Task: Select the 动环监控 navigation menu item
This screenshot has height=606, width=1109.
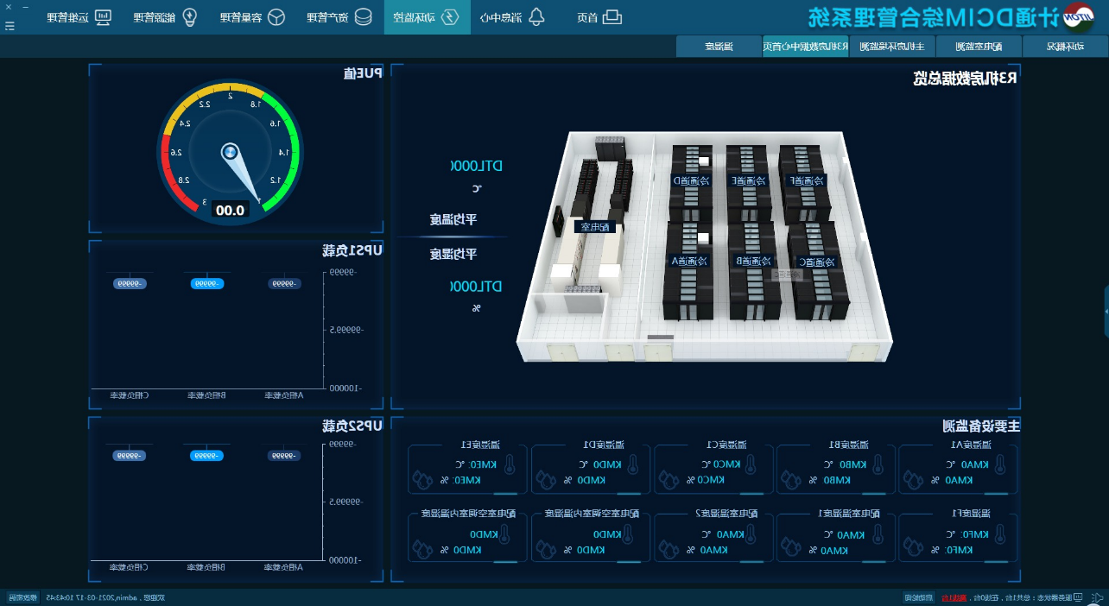Action: coord(427,17)
